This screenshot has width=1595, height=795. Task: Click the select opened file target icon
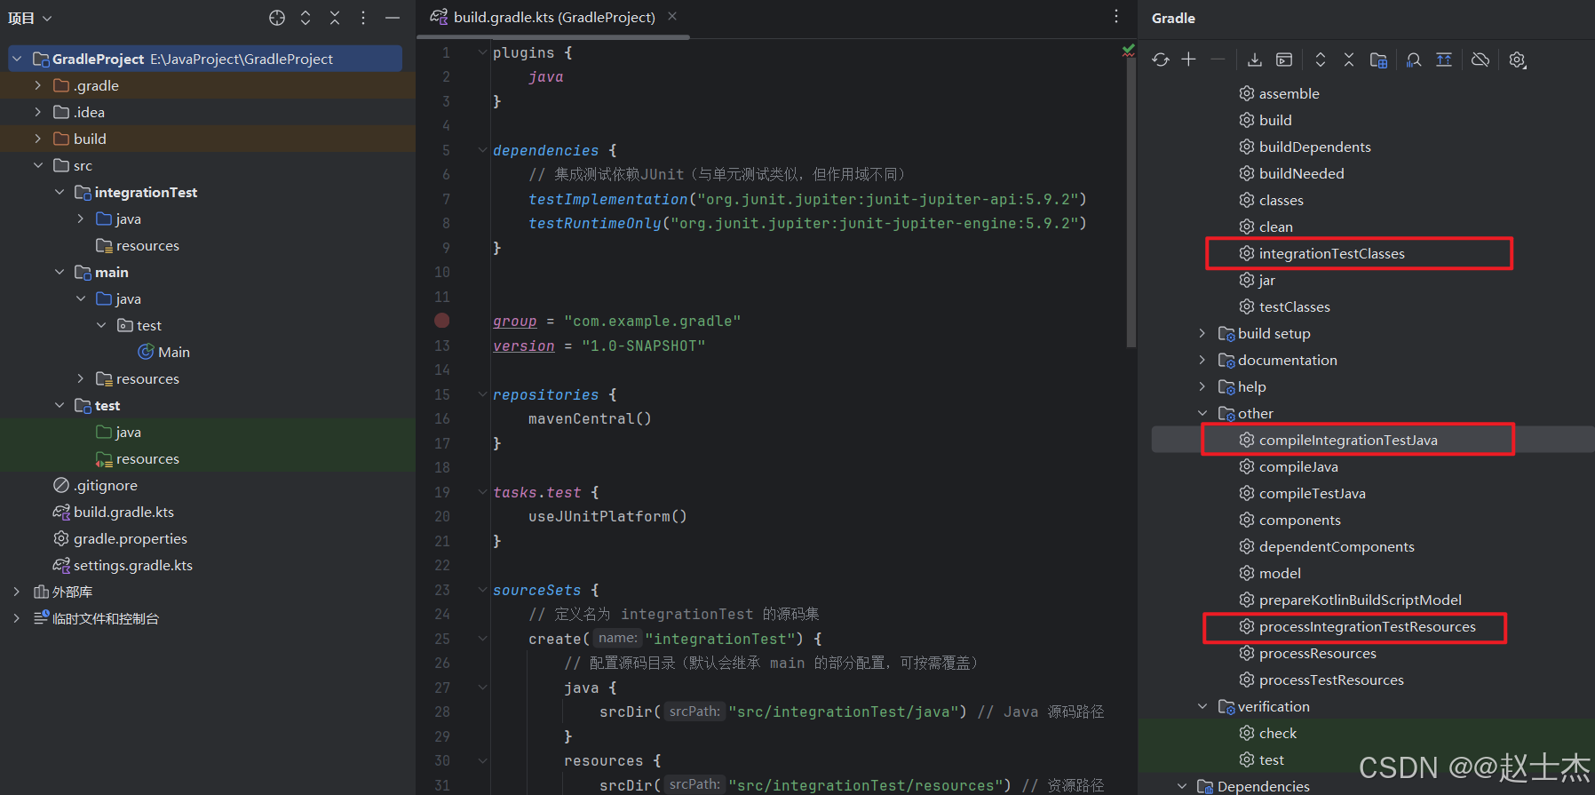(277, 18)
